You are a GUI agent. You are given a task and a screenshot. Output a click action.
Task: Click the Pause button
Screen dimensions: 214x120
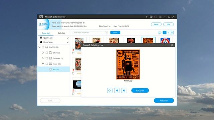156,24
